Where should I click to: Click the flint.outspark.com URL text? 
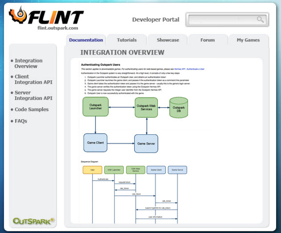coord(58,28)
